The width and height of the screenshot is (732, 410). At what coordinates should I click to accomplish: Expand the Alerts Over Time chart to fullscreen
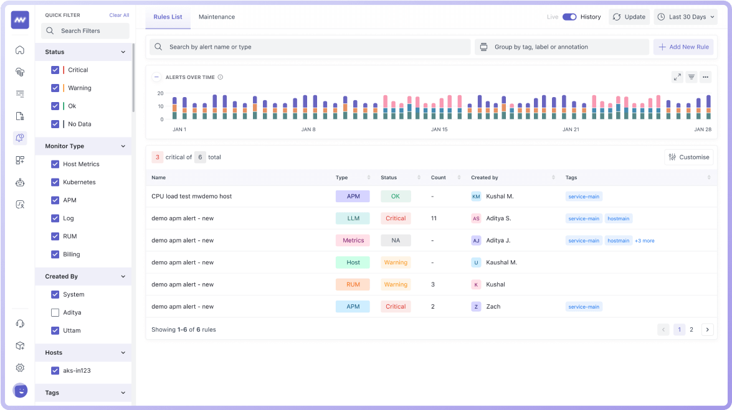[677, 77]
